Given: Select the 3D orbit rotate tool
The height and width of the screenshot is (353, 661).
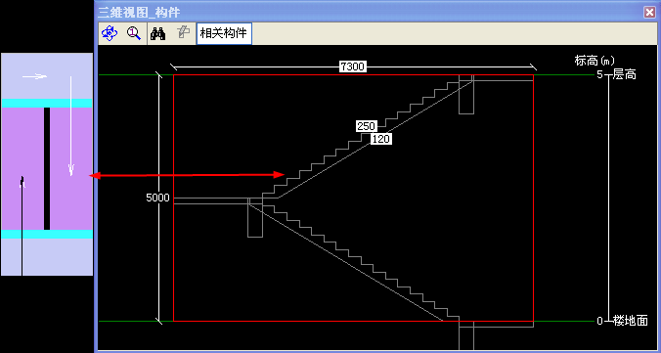Looking at the screenshot, I should (x=110, y=34).
